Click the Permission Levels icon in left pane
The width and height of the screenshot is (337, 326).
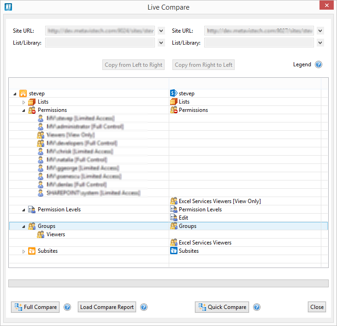(32, 210)
